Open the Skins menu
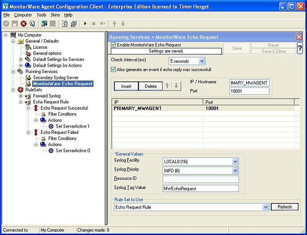This screenshot has width=307, height=235. 55,15
